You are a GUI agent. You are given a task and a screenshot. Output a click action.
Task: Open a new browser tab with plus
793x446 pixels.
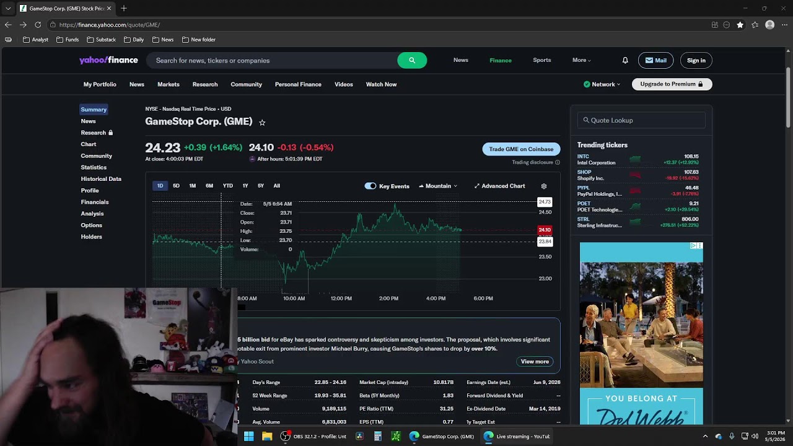[124, 8]
